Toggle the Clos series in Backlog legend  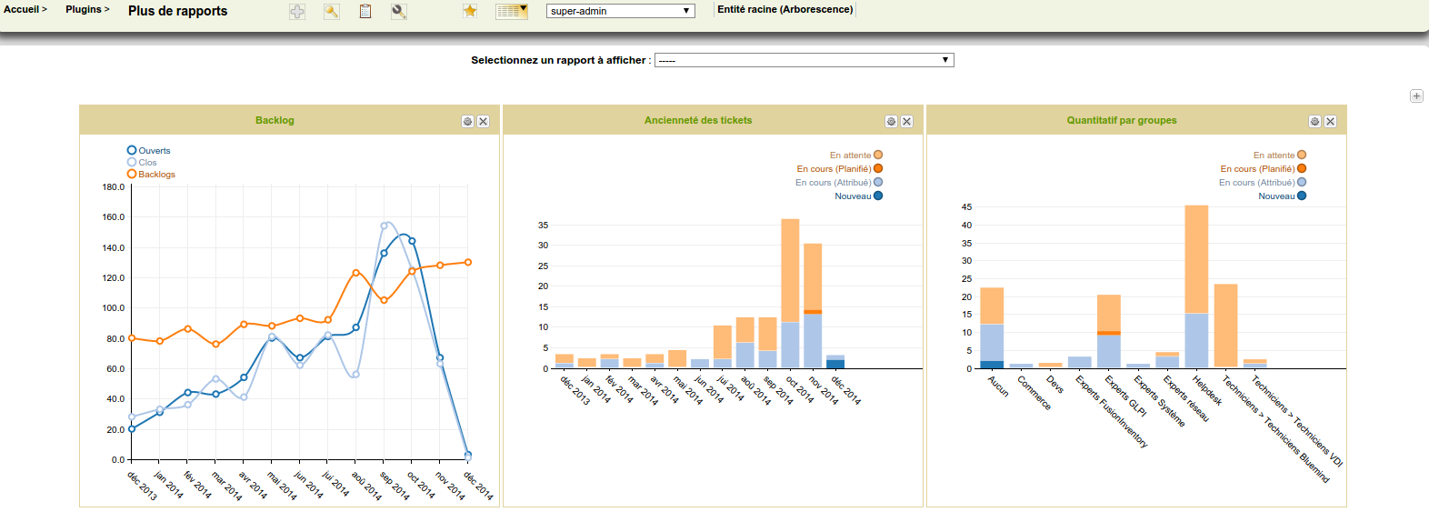click(132, 162)
